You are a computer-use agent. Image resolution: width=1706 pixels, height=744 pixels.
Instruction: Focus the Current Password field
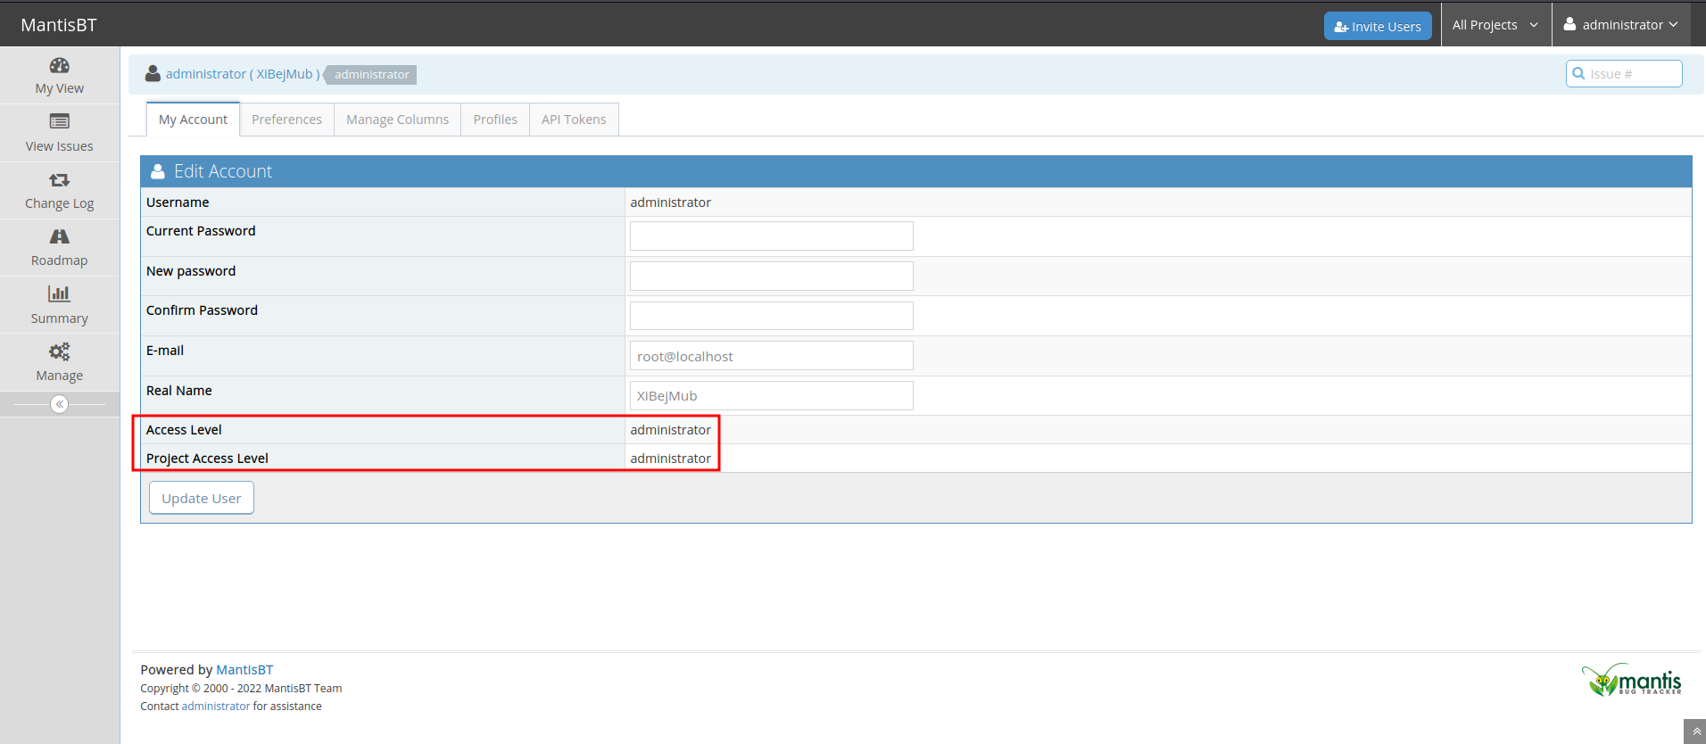point(772,236)
